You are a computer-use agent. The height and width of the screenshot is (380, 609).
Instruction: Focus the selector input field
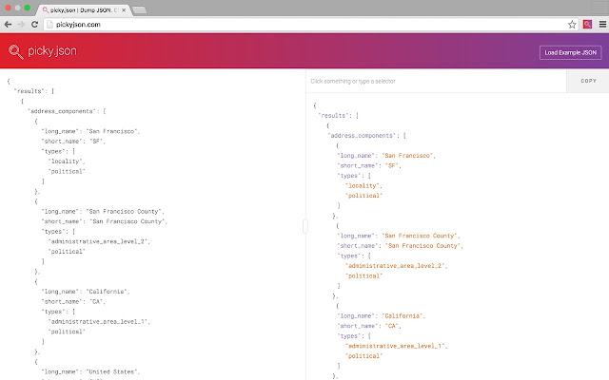pos(436,81)
